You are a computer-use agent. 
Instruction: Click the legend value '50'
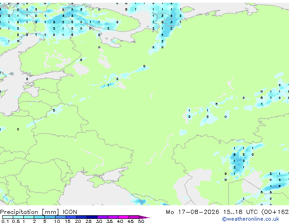[141, 221]
